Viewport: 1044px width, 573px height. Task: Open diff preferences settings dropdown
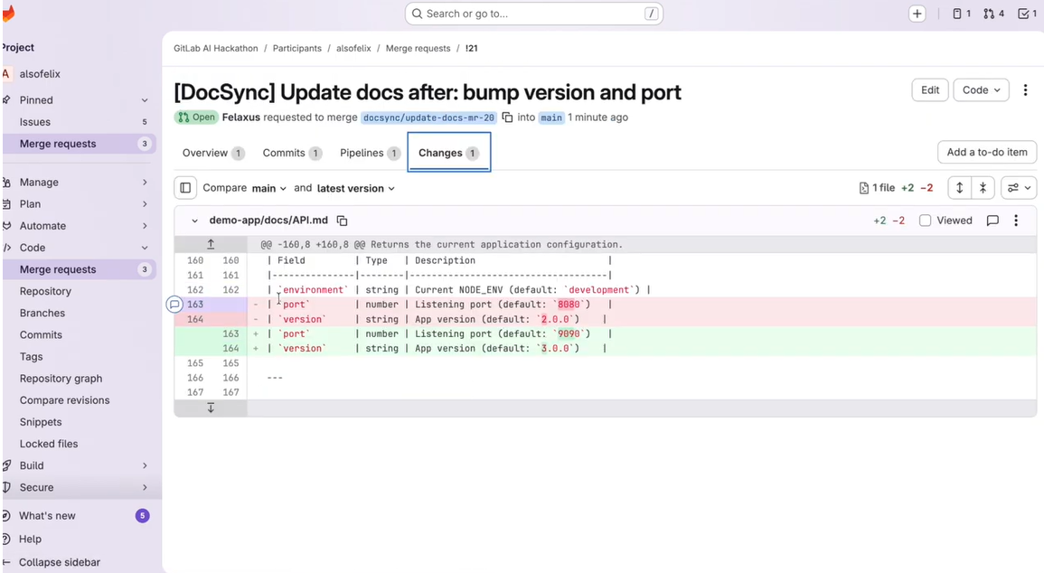(x=1019, y=188)
